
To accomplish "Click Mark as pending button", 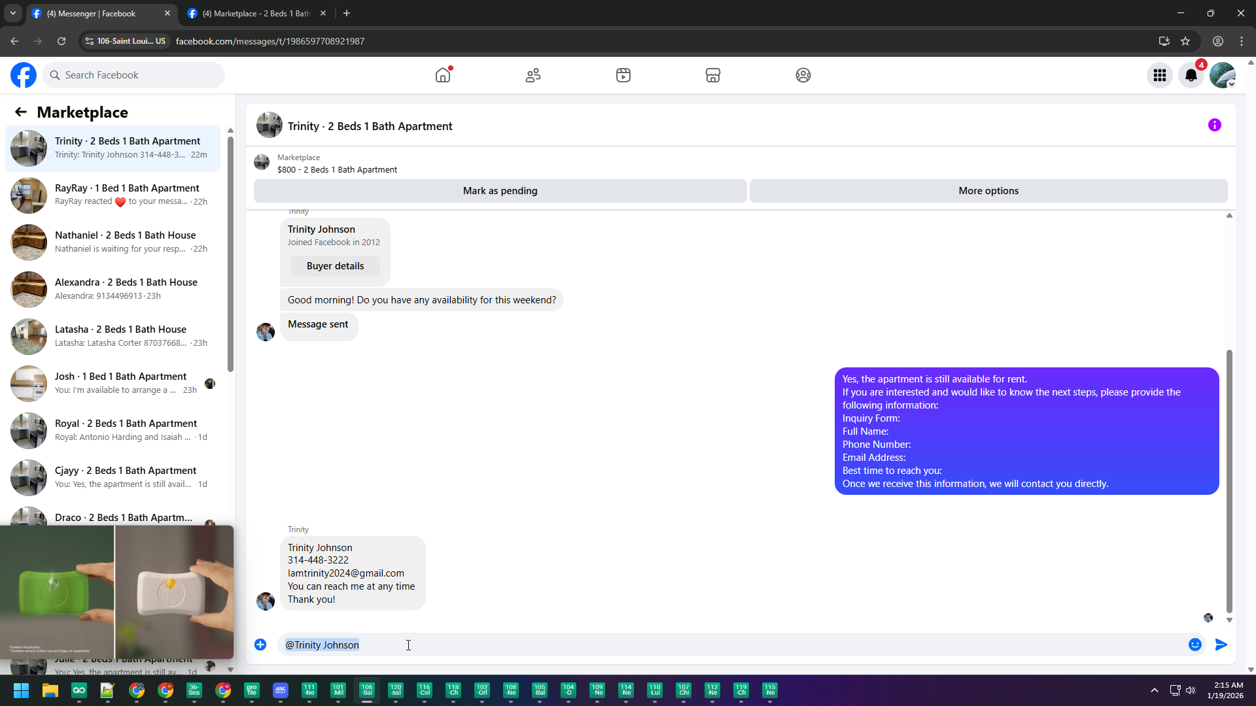I will (500, 191).
